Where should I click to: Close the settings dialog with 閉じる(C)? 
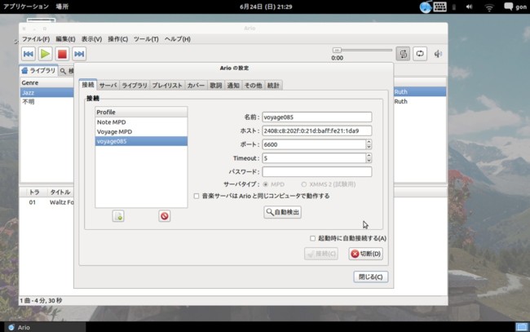click(371, 277)
